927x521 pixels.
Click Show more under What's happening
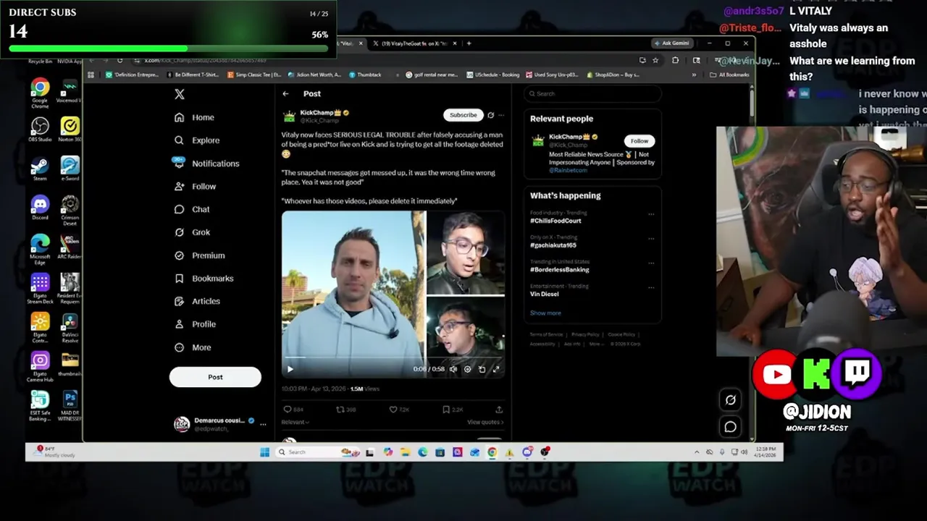pyautogui.click(x=545, y=313)
